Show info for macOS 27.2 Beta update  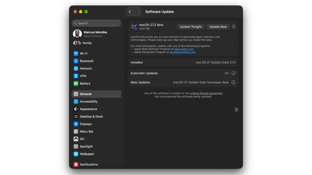pyautogui.click(x=234, y=27)
